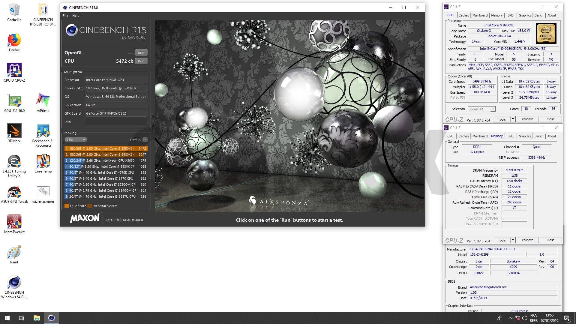This screenshot has width=576, height=324.
Task: Click the MAXON logo in Cinebench footer
Action: [x=85, y=218]
